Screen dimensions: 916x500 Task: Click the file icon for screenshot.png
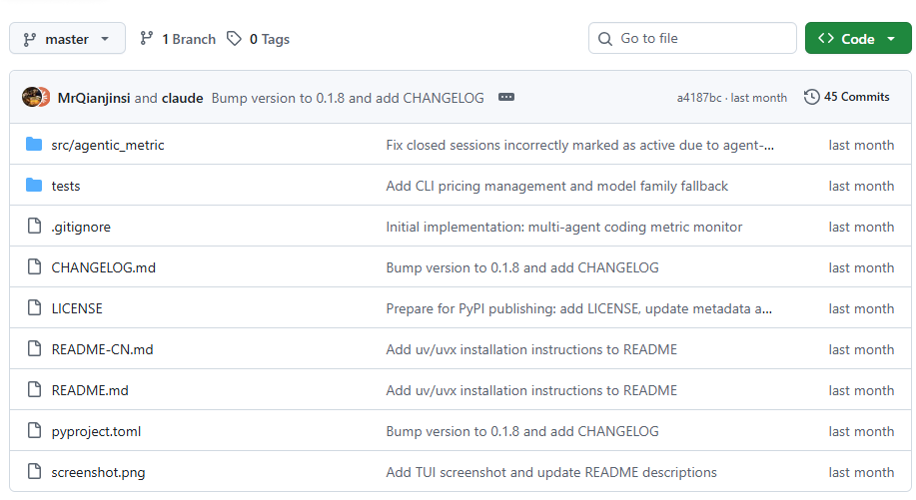35,471
